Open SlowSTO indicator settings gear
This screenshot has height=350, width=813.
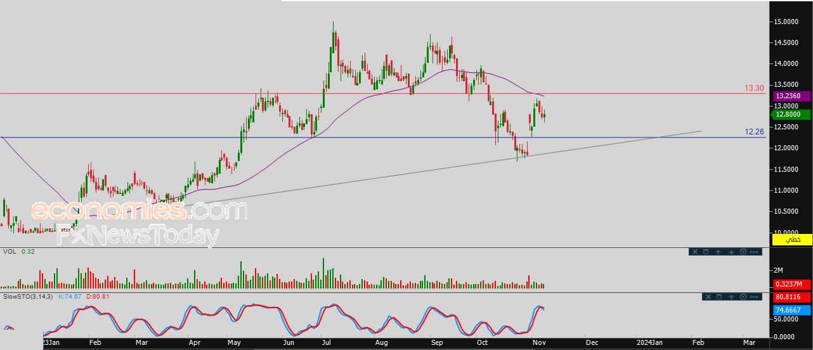[743, 297]
